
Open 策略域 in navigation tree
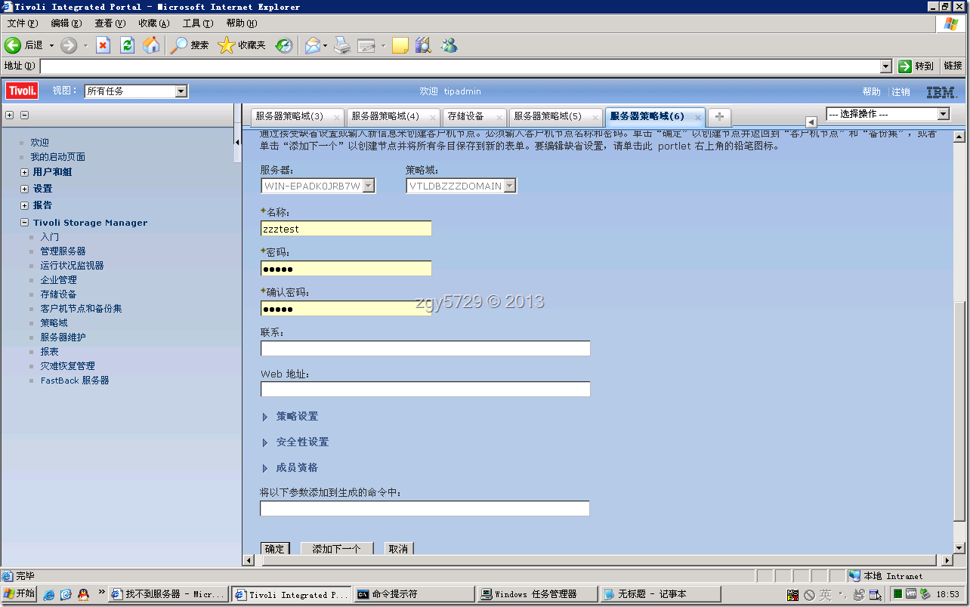[54, 323]
